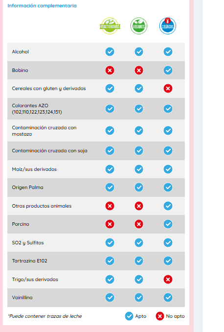Viewport: 224px width, 332px height.
Task: Click the Apto legend checkmark icon
Action: (129, 316)
